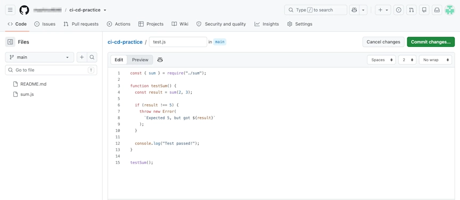460x200 pixels.
Task: Switch to the Projects tab
Action: click(151, 24)
